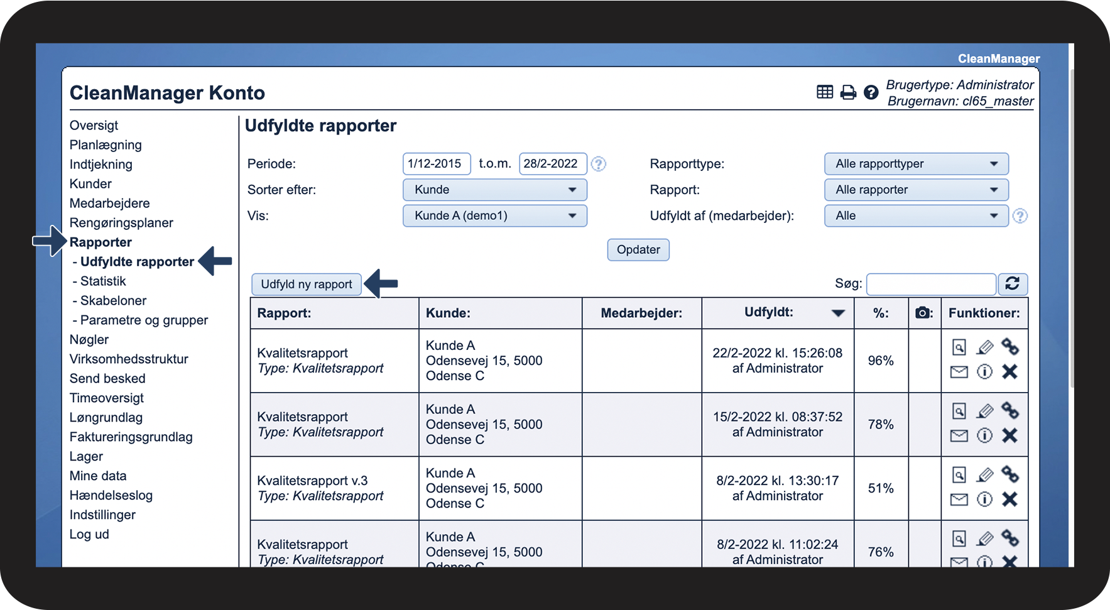1110x610 pixels.
Task: Click the Opdater button
Action: pos(638,249)
